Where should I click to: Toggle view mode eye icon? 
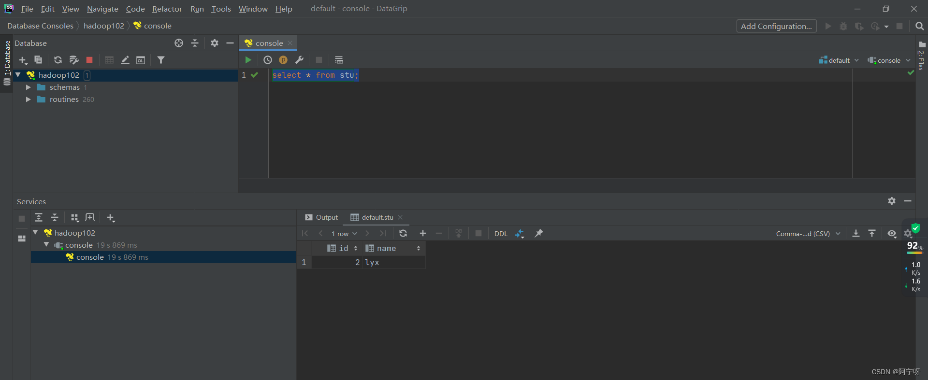(x=892, y=234)
